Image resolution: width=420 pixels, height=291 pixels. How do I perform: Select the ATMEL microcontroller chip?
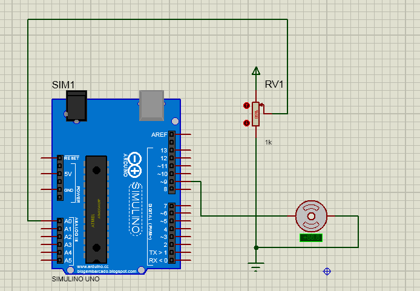pyautogui.click(x=96, y=209)
